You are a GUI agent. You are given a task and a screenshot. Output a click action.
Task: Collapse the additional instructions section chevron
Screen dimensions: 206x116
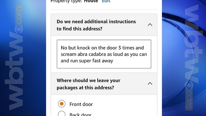pos(150,25)
